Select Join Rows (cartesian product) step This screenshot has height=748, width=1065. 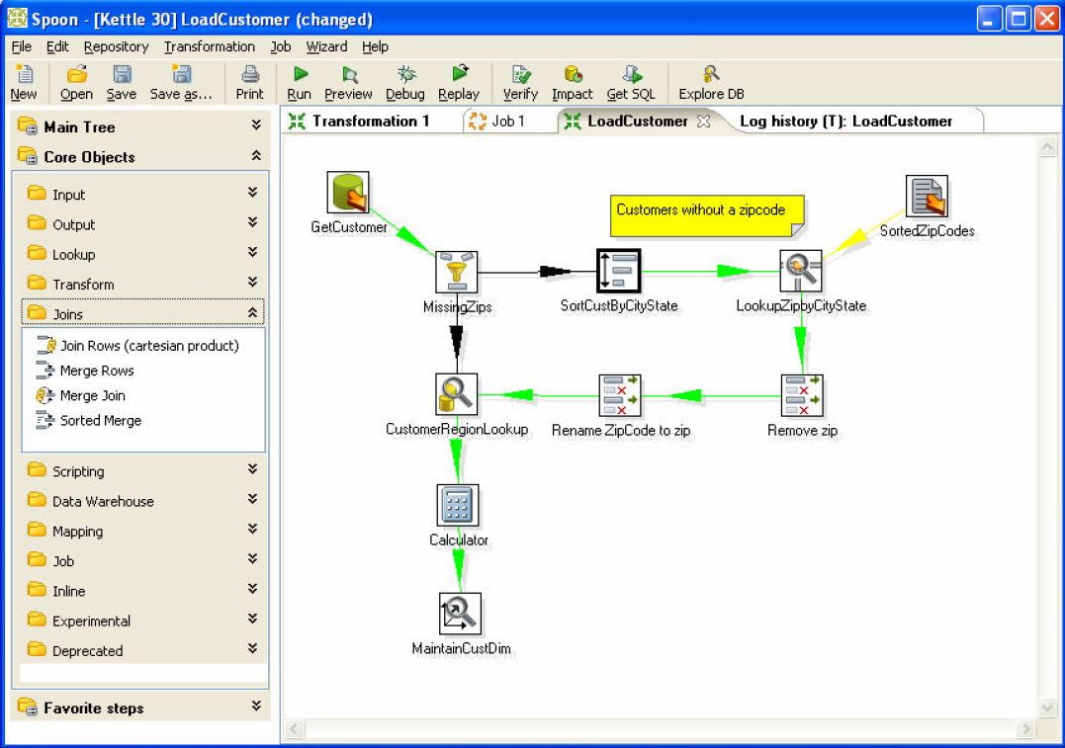click(x=137, y=346)
